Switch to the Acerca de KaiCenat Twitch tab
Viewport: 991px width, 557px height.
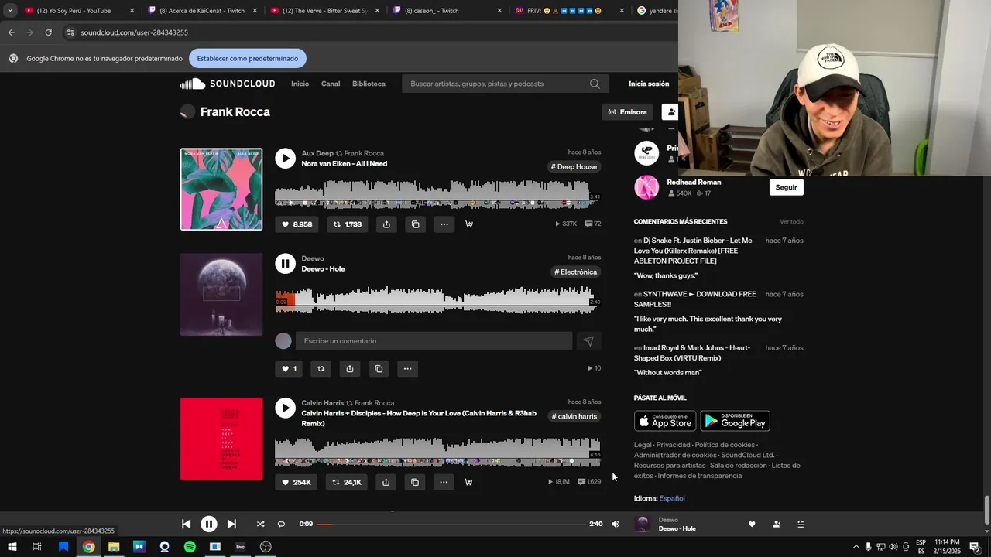[201, 11]
